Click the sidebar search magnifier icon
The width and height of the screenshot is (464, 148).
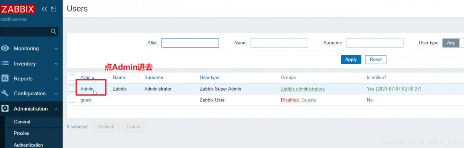[54, 32]
